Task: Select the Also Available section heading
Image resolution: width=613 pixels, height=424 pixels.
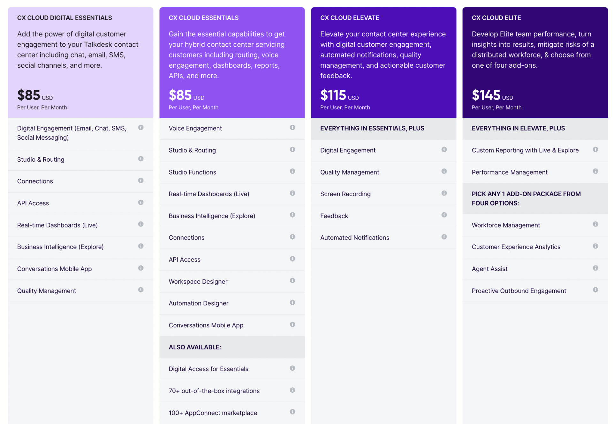Action: (x=195, y=347)
